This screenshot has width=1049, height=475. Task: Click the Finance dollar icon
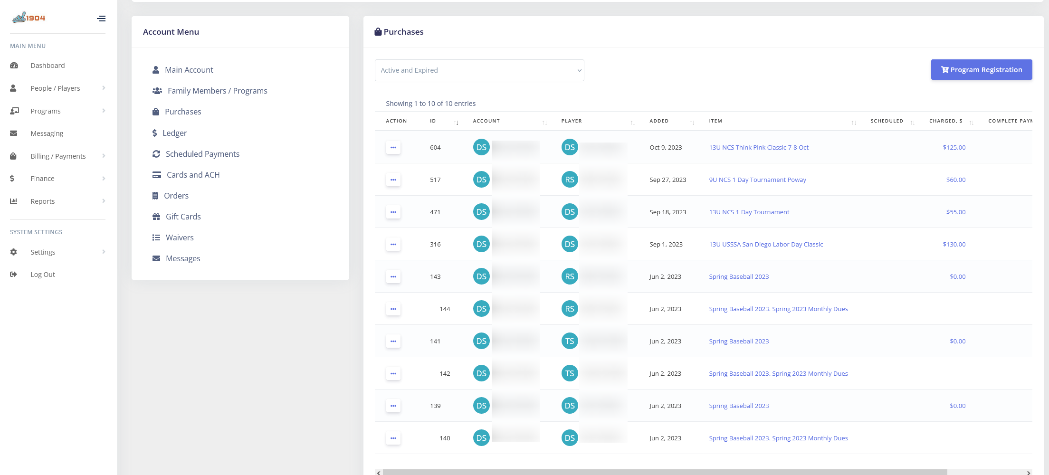click(x=12, y=179)
